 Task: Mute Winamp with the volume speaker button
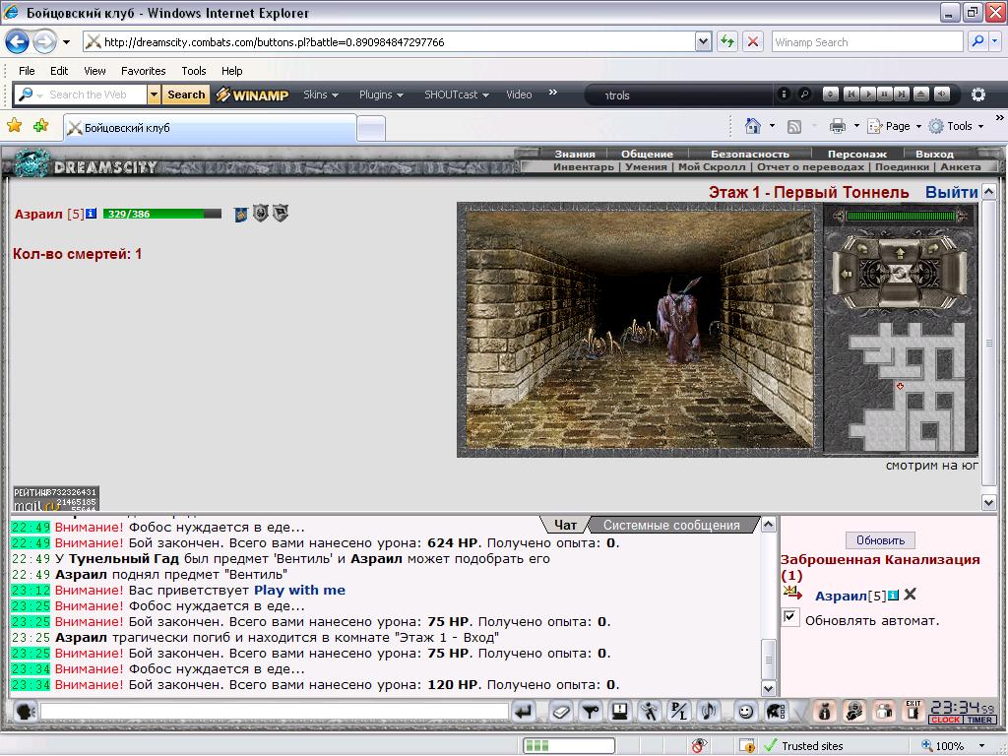click(x=942, y=94)
